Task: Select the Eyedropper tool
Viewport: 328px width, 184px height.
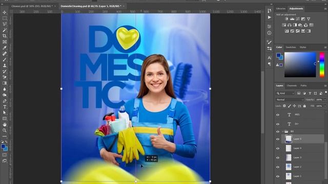Action: click(x=5, y=48)
